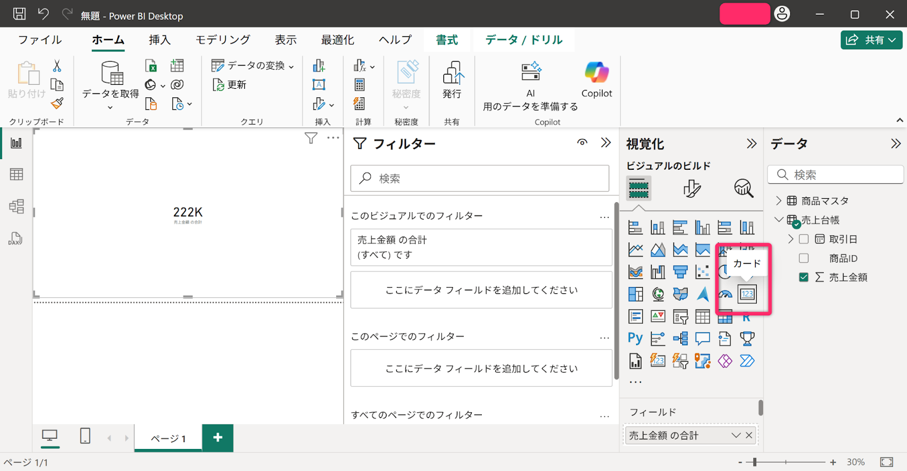
Task: Select the stacked bar chart visual
Action: click(635, 228)
